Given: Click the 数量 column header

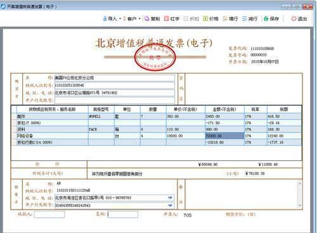Looking at the screenshot, I should point(153,110).
